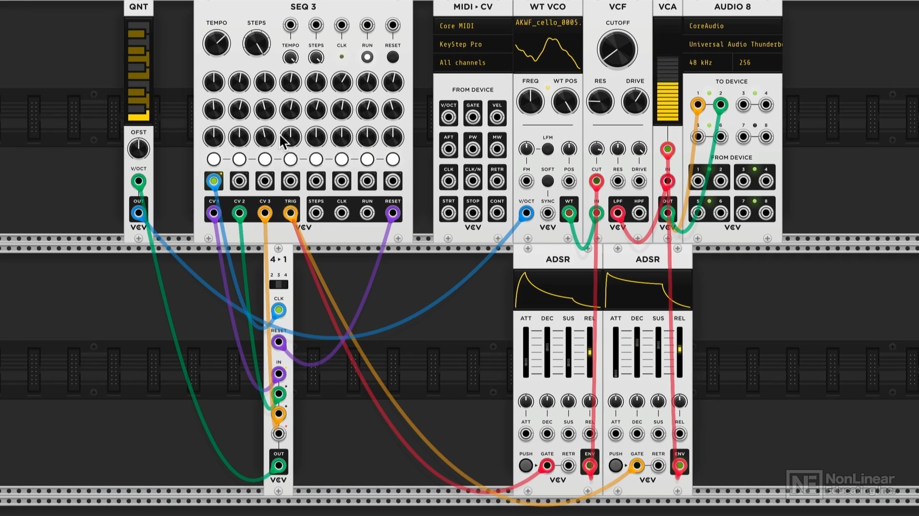
Task: Toggle last step gate button in SEQ 3
Action: click(x=392, y=159)
